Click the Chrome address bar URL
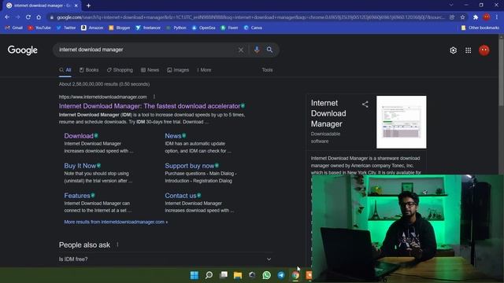Viewport: 504px width, 283px height. point(250,17)
